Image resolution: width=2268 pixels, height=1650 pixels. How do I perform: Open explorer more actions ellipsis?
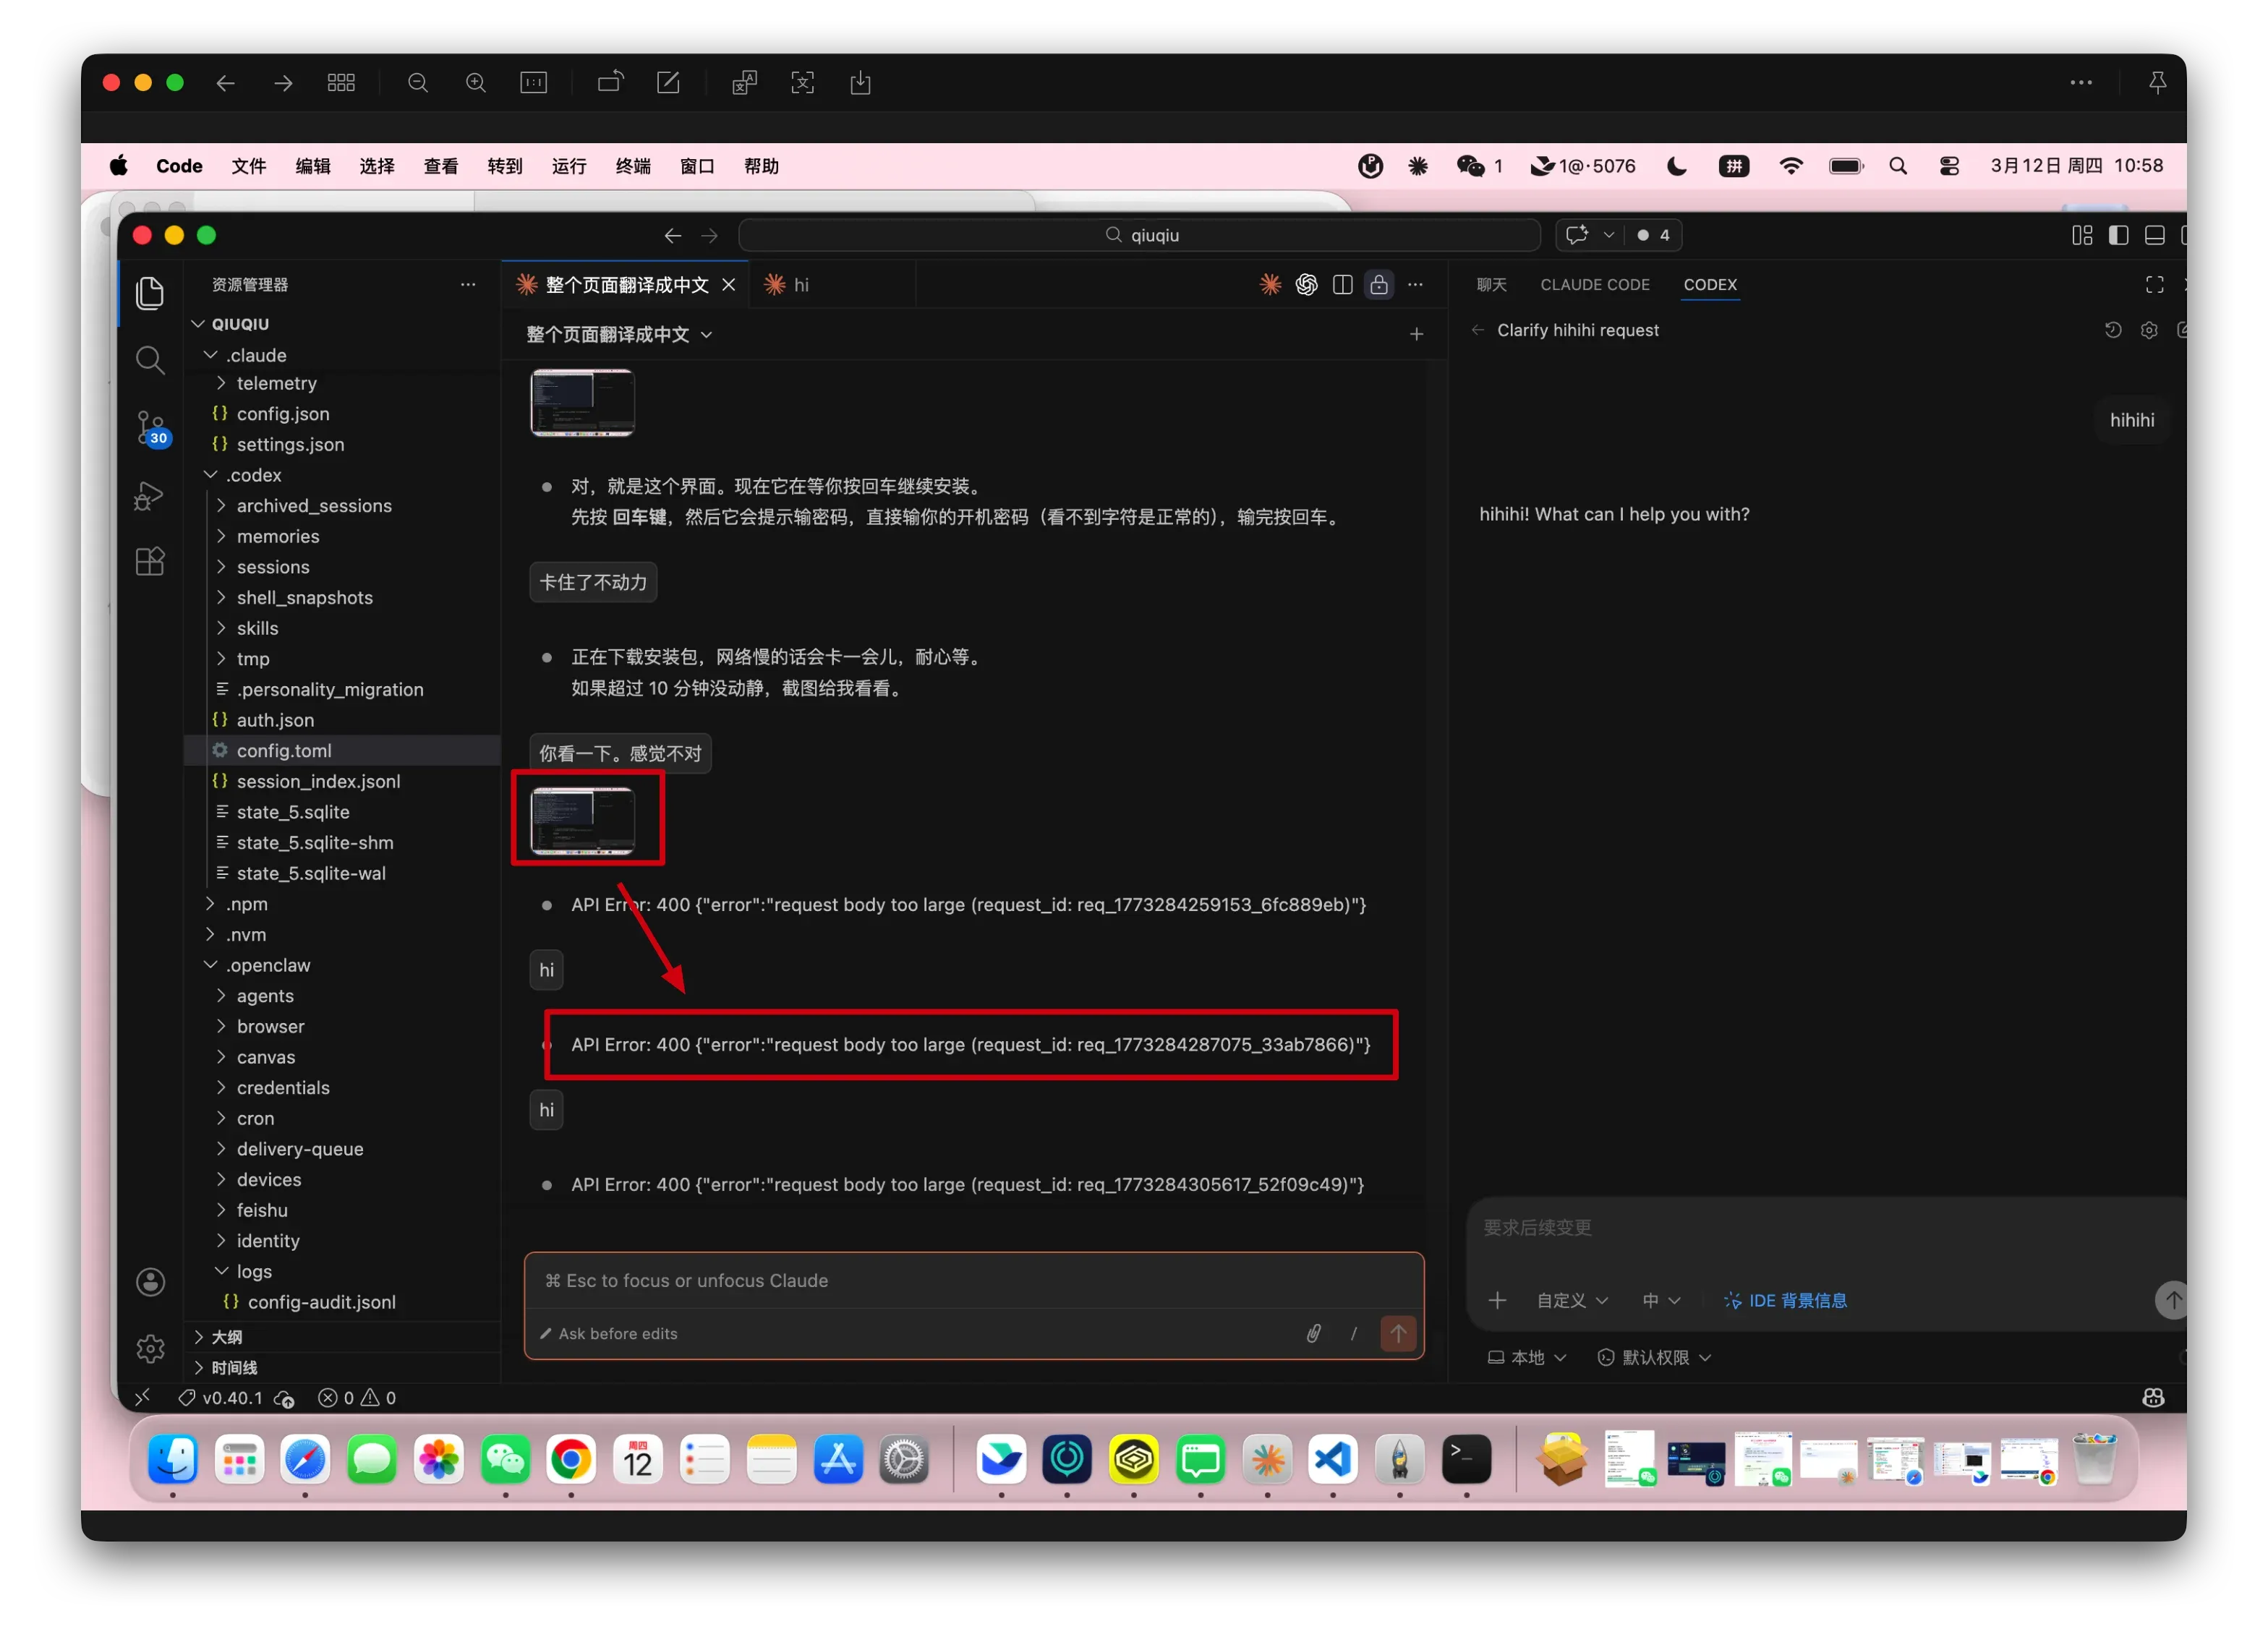click(468, 285)
